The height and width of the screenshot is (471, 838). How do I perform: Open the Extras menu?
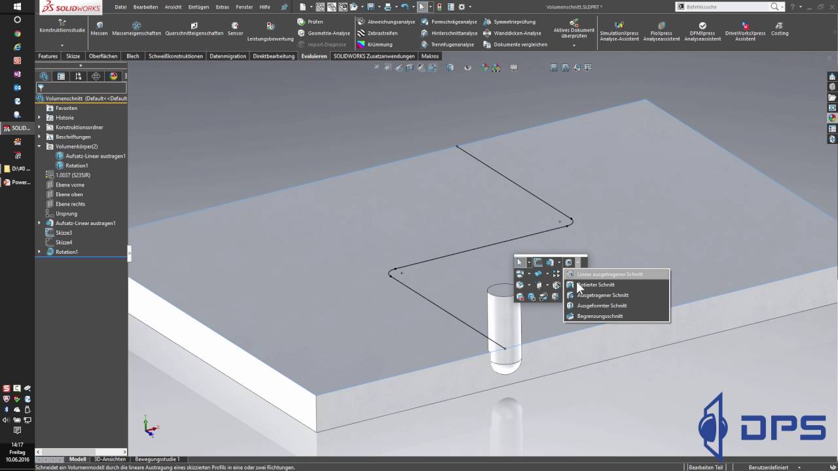click(x=223, y=7)
